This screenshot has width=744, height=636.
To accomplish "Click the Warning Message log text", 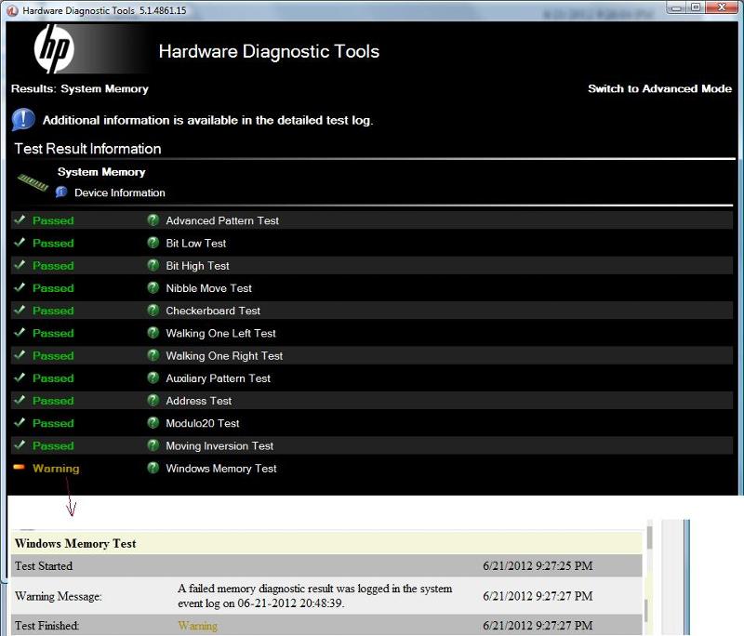I will [x=314, y=595].
